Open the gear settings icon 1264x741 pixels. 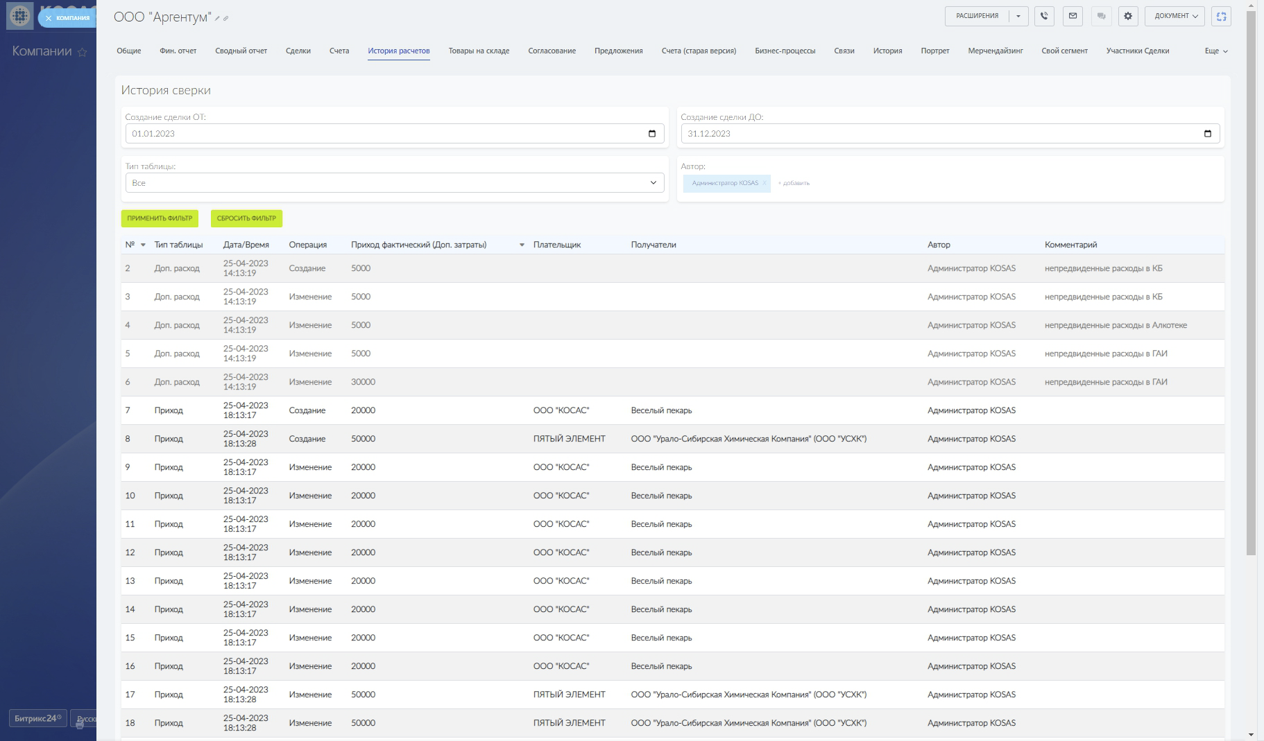click(1128, 16)
